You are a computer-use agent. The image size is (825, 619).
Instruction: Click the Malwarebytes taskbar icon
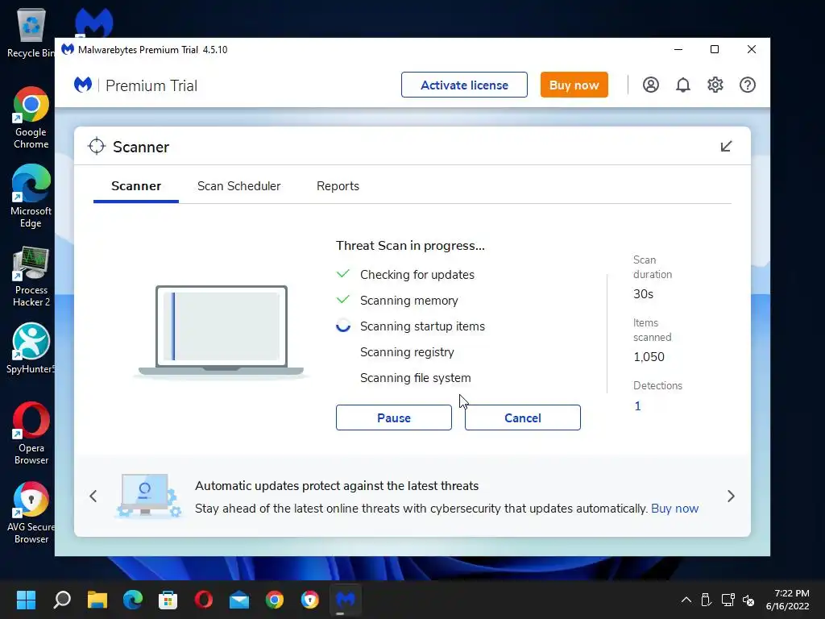(x=346, y=600)
